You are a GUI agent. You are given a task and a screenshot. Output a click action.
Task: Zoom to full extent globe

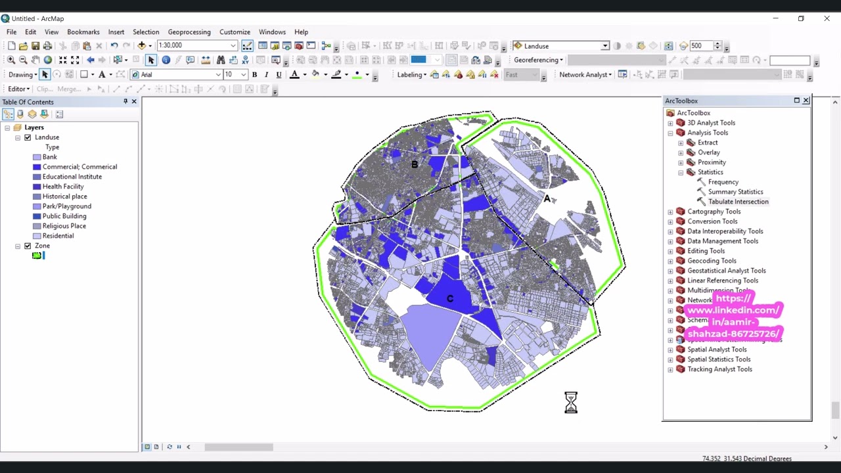[x=47, y=60]
